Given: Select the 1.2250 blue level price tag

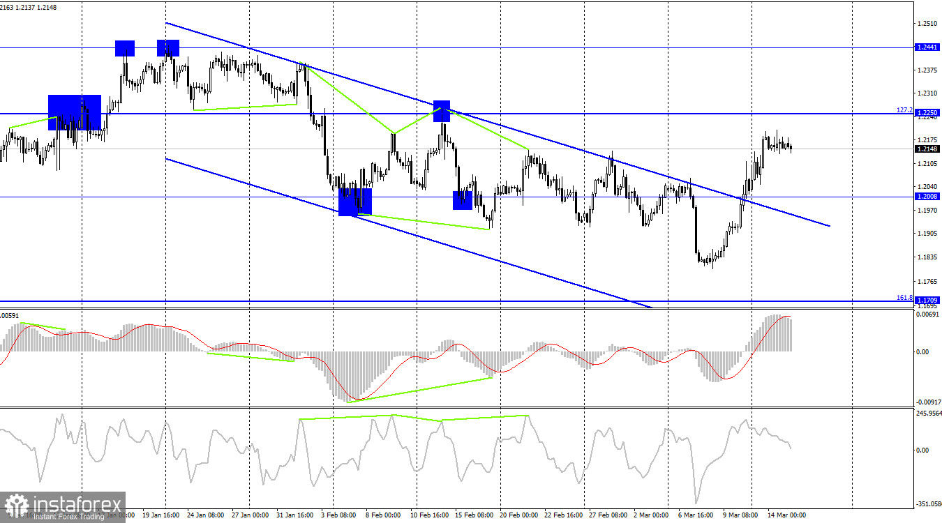Looking at the screenshot, I should (x=927, y=113).
